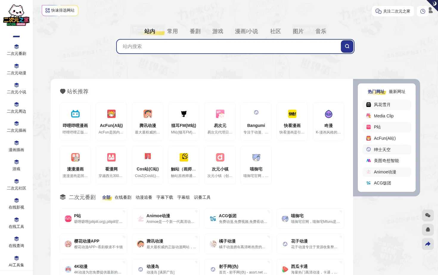Filter 二次元番剧 by 动漫追番
The width and height of the screenshot is (438, 275).
tap(144, 197)
